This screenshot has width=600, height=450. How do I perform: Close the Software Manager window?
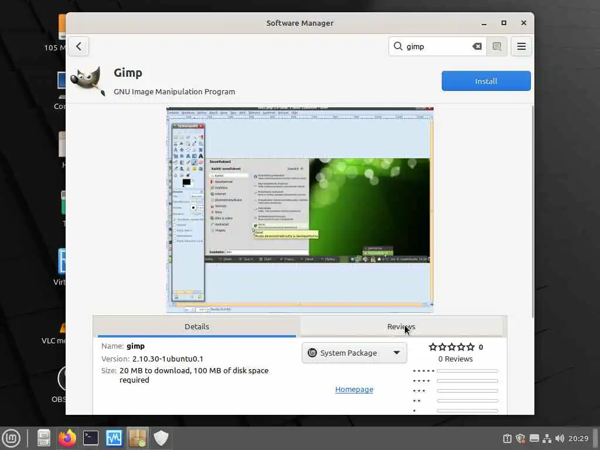pos(523,23)
